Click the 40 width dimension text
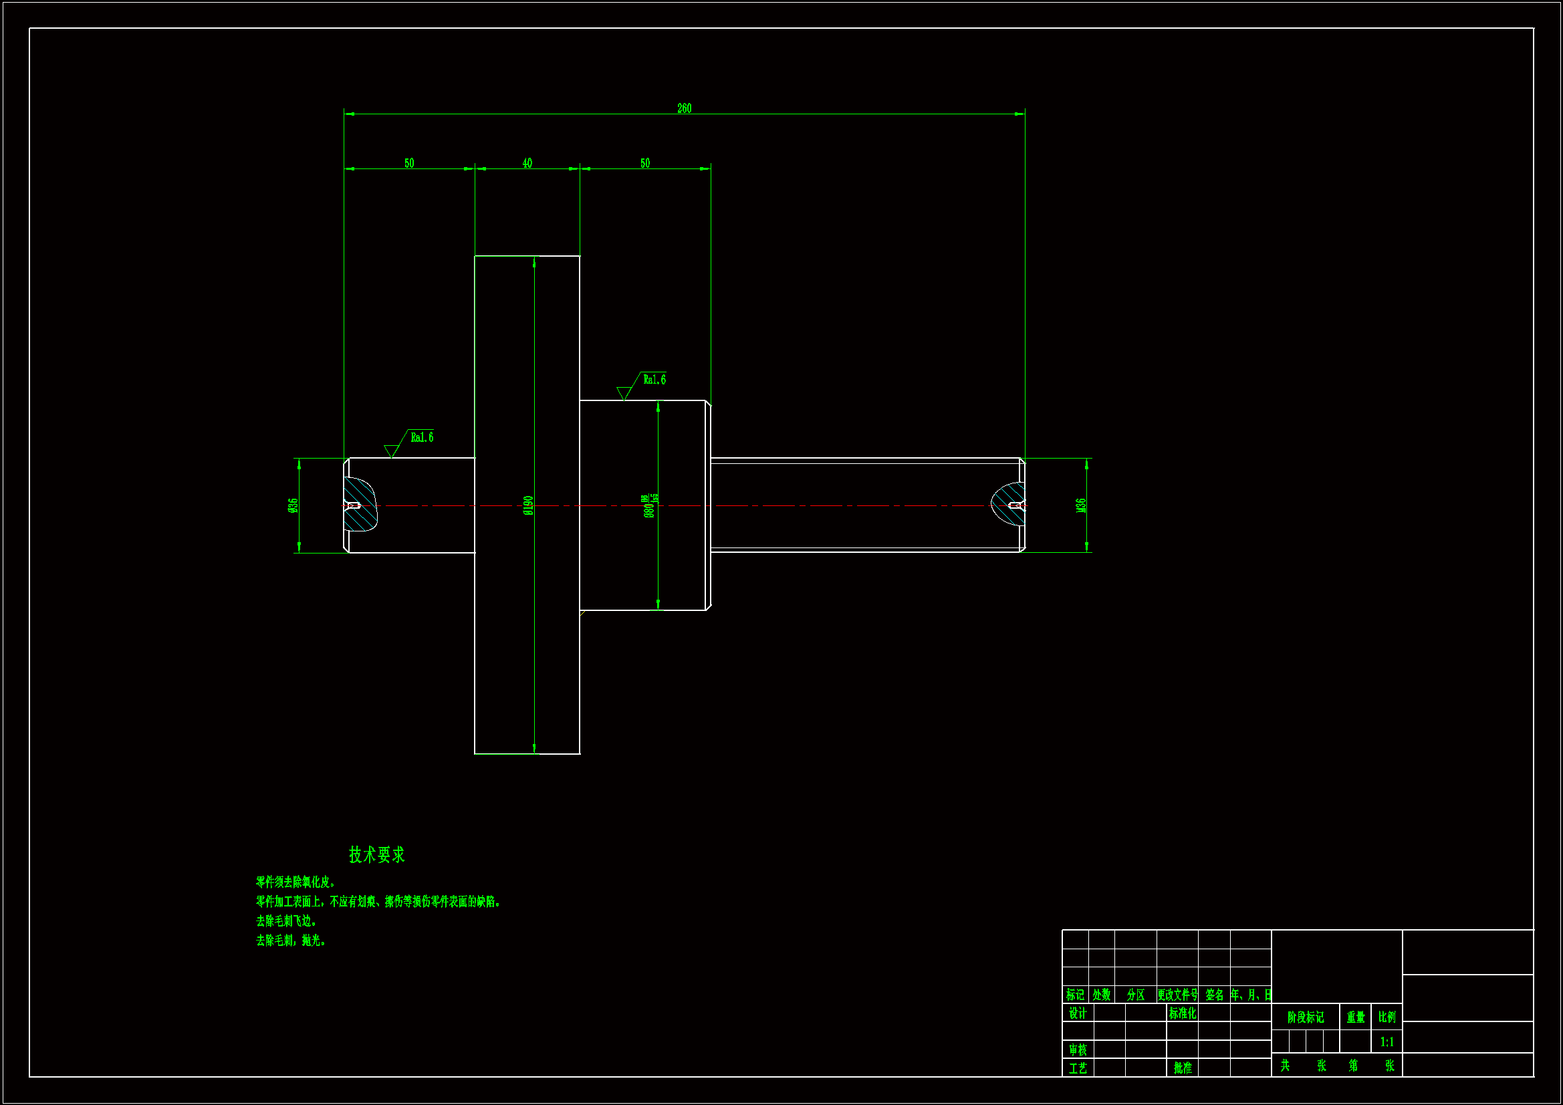1563x1105 pixels. (527, 163)
